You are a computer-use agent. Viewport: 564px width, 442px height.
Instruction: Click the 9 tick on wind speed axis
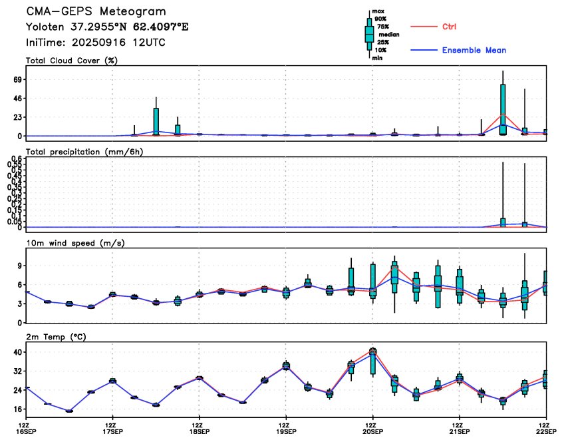tap(20, 266)
